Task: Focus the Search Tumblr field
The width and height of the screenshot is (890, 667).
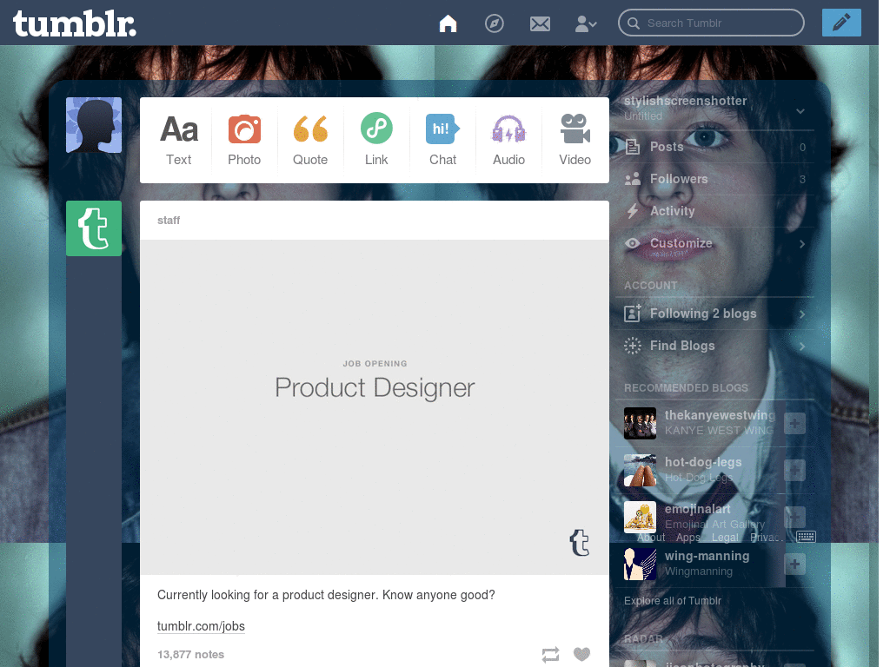Action: pos(711,23)
